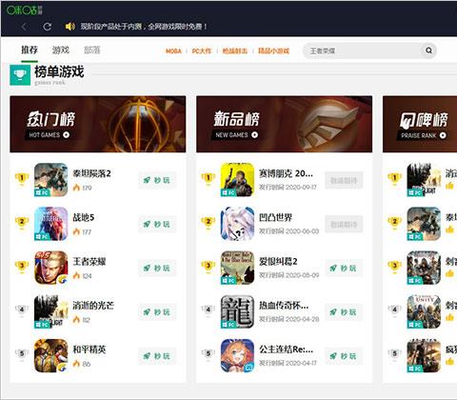Select 消逝的光芒 title in hot list
The width and height of the screenshot is (457, 400).
(x=93, y=306)
